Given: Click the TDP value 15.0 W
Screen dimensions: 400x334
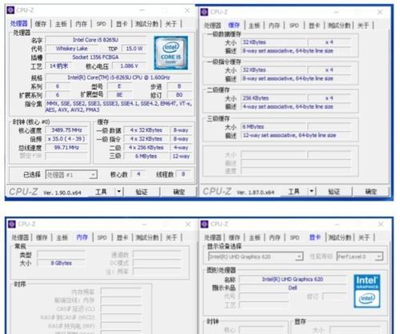Looking at the screenshot, I should [134, 49].
